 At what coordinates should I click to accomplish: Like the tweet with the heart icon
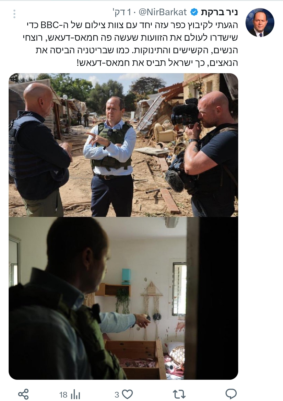point(128,394)
